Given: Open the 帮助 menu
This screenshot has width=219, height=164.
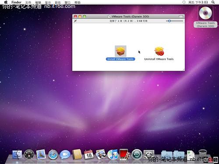Looking at the screenshot, I should coord(78,3).
